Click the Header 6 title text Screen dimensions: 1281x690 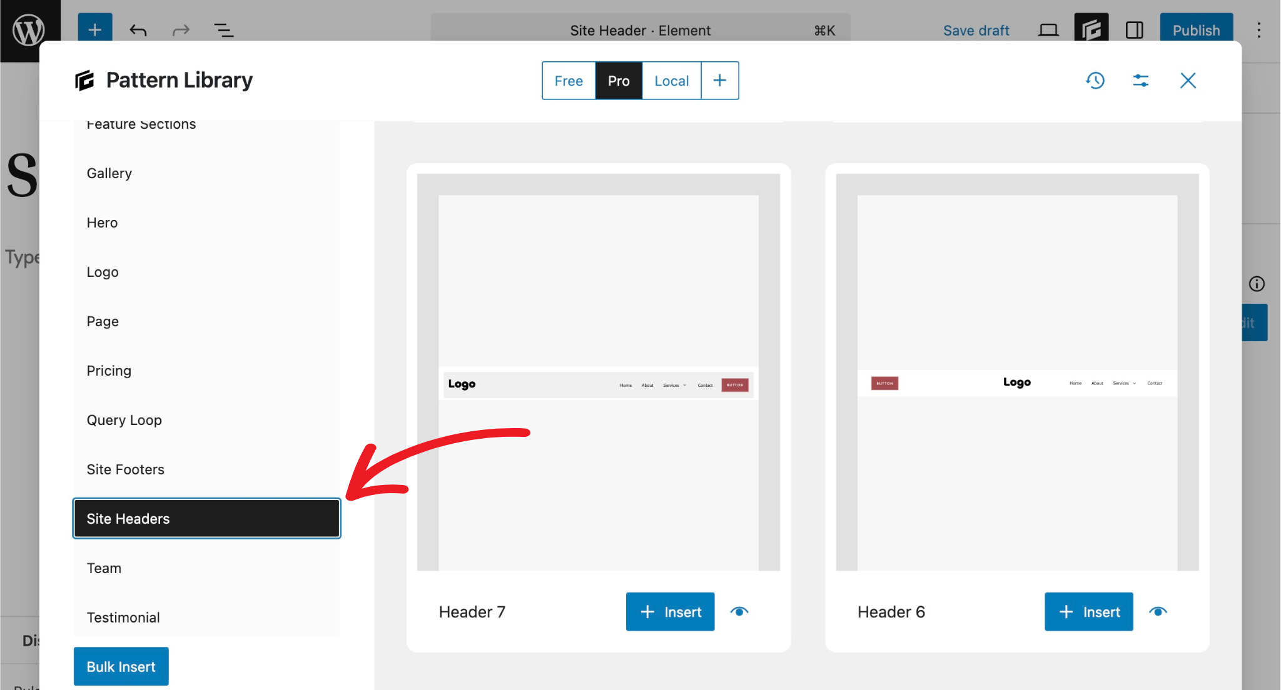point(891,612)
